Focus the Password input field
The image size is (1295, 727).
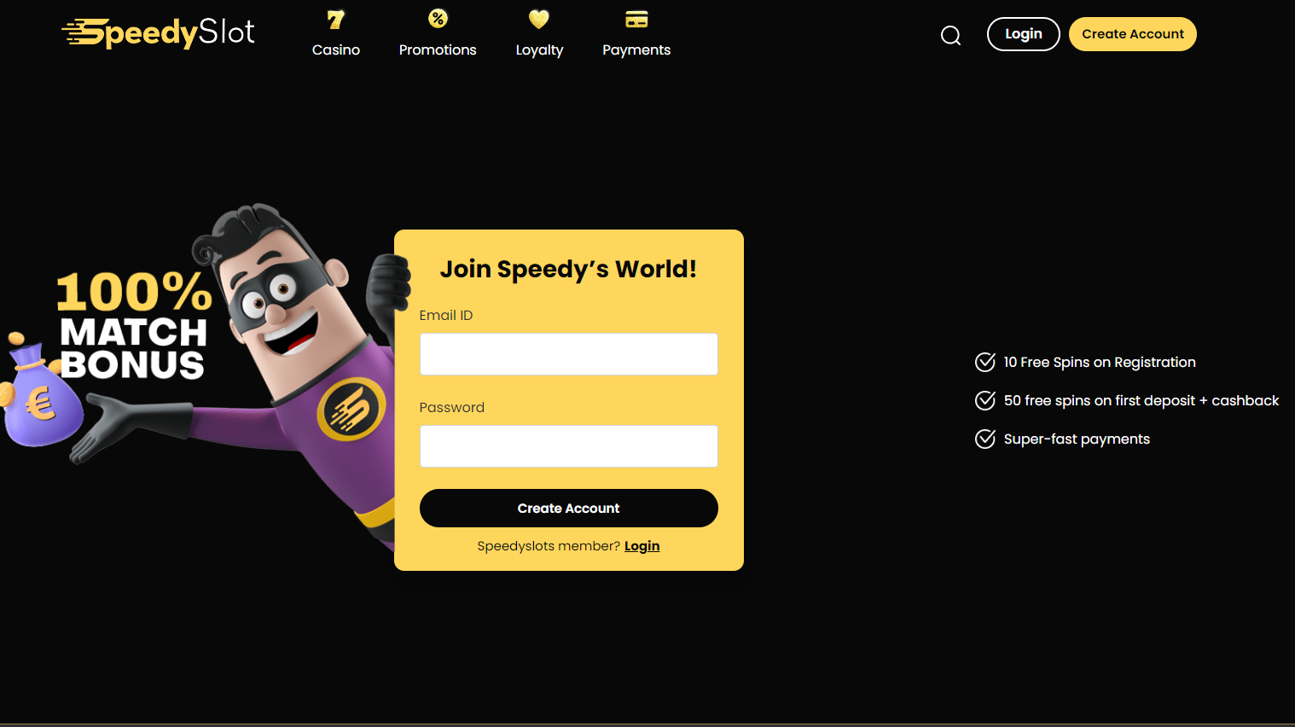569,446
